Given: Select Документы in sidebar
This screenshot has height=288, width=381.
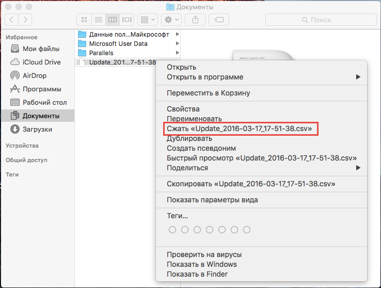Looking at the screenshot, I should [38, 116].
